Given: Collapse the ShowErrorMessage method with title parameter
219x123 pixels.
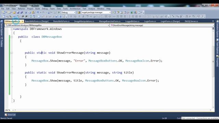Looking at the screenshot, I should (x=12, y=73).
